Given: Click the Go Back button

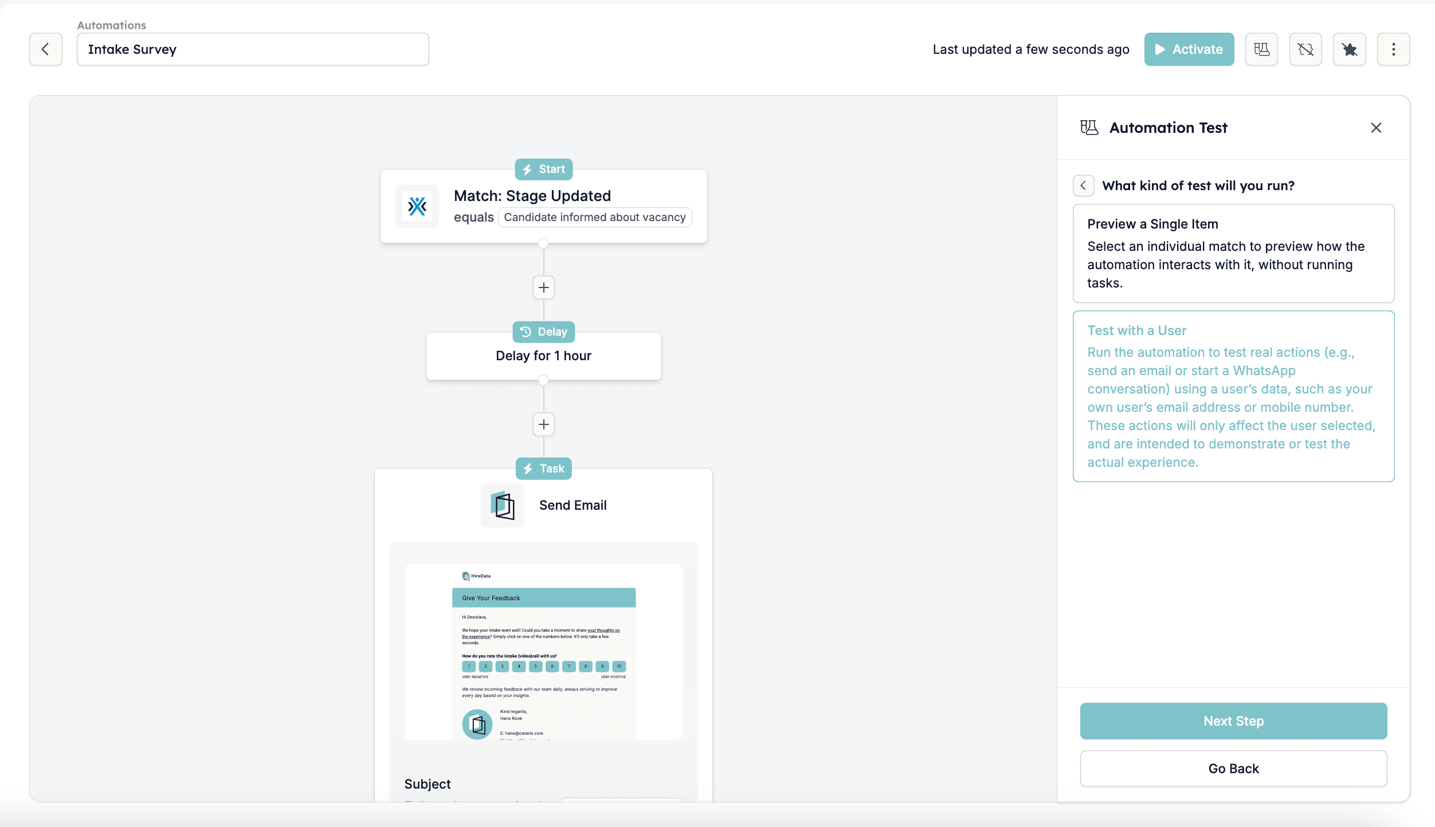Looking at the screenshot, I should (x=1233, y=769).
